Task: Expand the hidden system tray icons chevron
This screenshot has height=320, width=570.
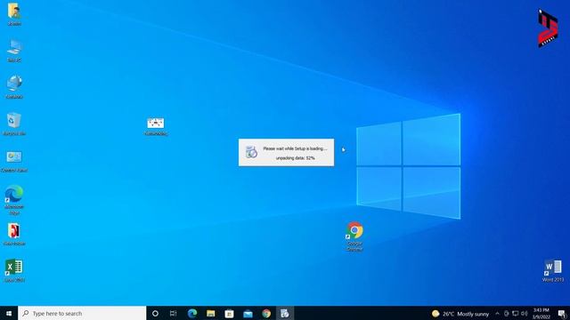Action: click(x=497, y=314)
